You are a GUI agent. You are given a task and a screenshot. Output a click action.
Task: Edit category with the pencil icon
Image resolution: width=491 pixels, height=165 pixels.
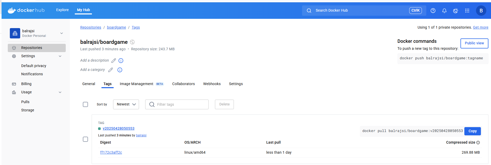click(111, 70)
